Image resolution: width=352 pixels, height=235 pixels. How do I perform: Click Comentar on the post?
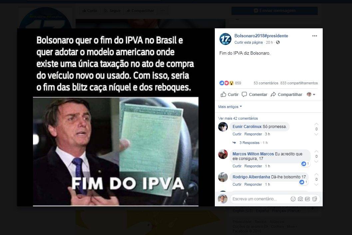(254, 95)
